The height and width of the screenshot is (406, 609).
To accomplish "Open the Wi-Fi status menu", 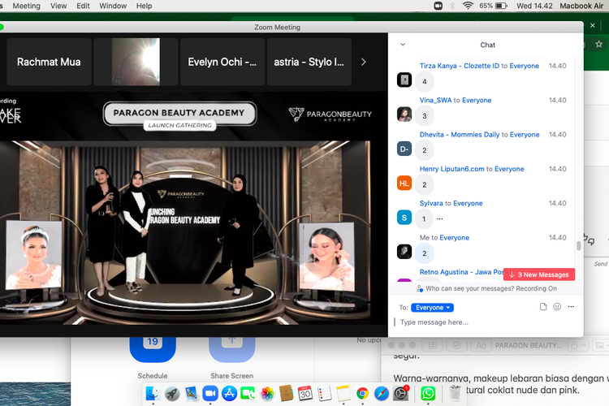I will 468,6.
